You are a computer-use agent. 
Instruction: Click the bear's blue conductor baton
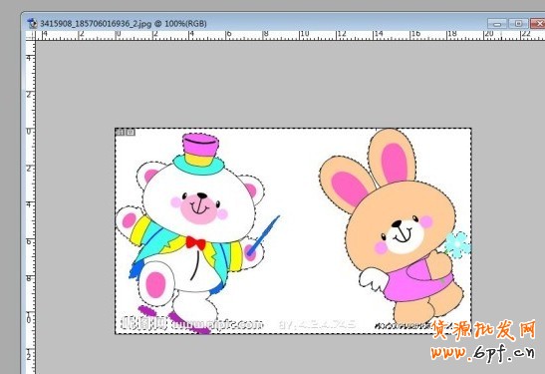[263, 235]
